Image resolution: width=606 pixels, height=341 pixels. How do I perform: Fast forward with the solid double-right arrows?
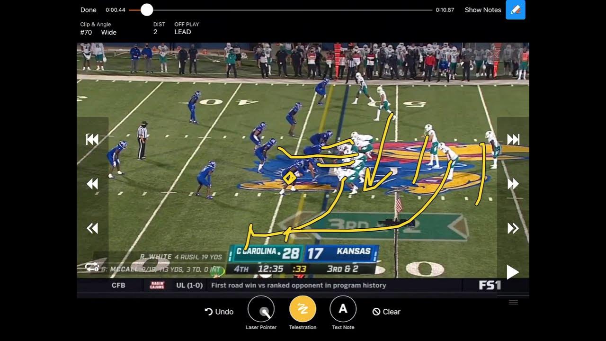tap(513, 184)
